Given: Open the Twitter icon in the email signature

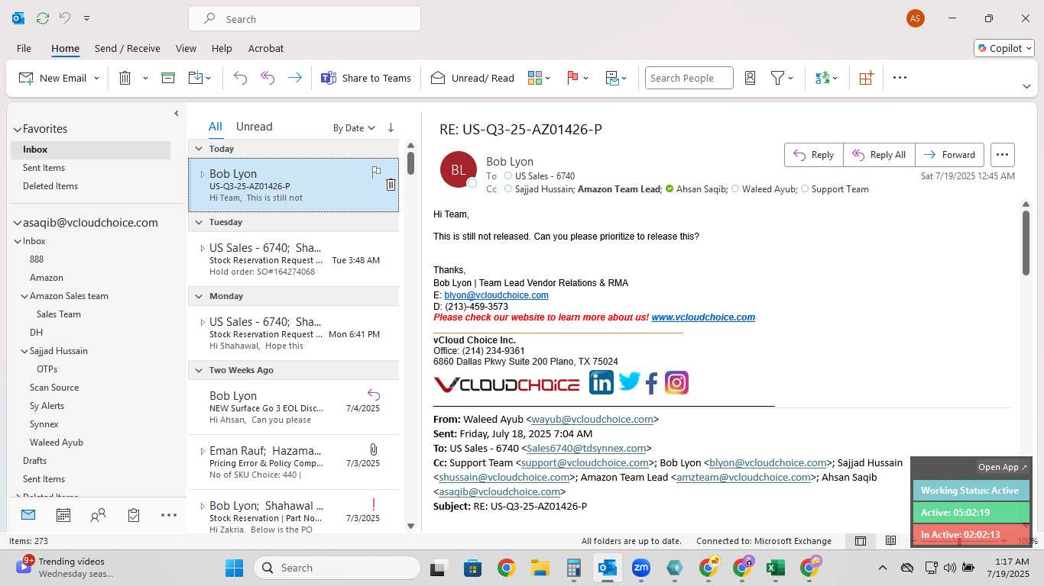Looking at the screenshot, I should point(629,382).
